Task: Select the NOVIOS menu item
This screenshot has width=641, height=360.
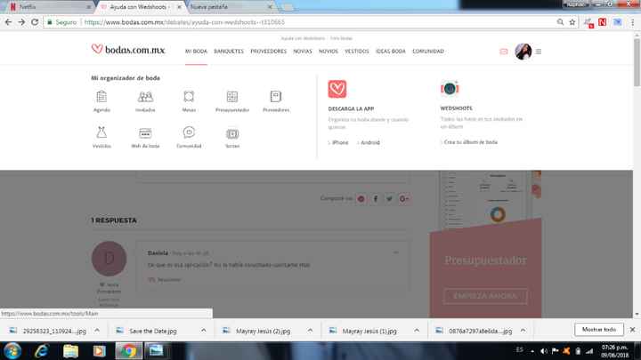Action: click(x=329, y=52)
